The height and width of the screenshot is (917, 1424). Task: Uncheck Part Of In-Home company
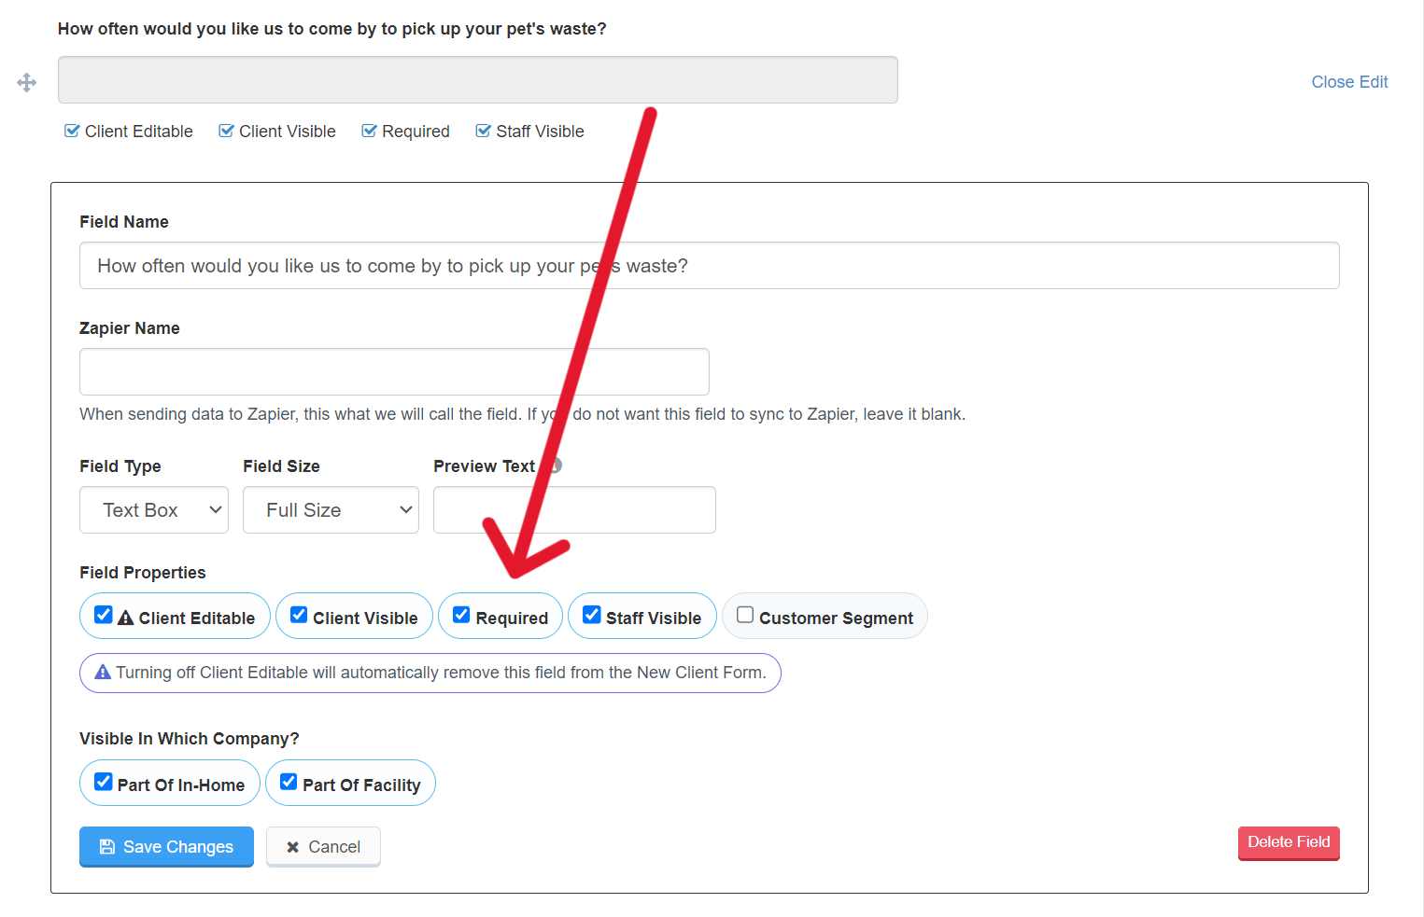104,782
